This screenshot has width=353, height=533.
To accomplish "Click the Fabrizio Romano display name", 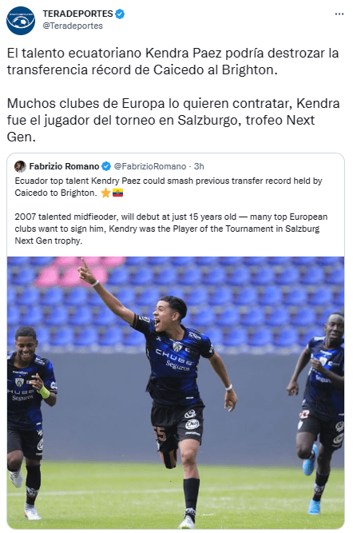I will point(64,166).
